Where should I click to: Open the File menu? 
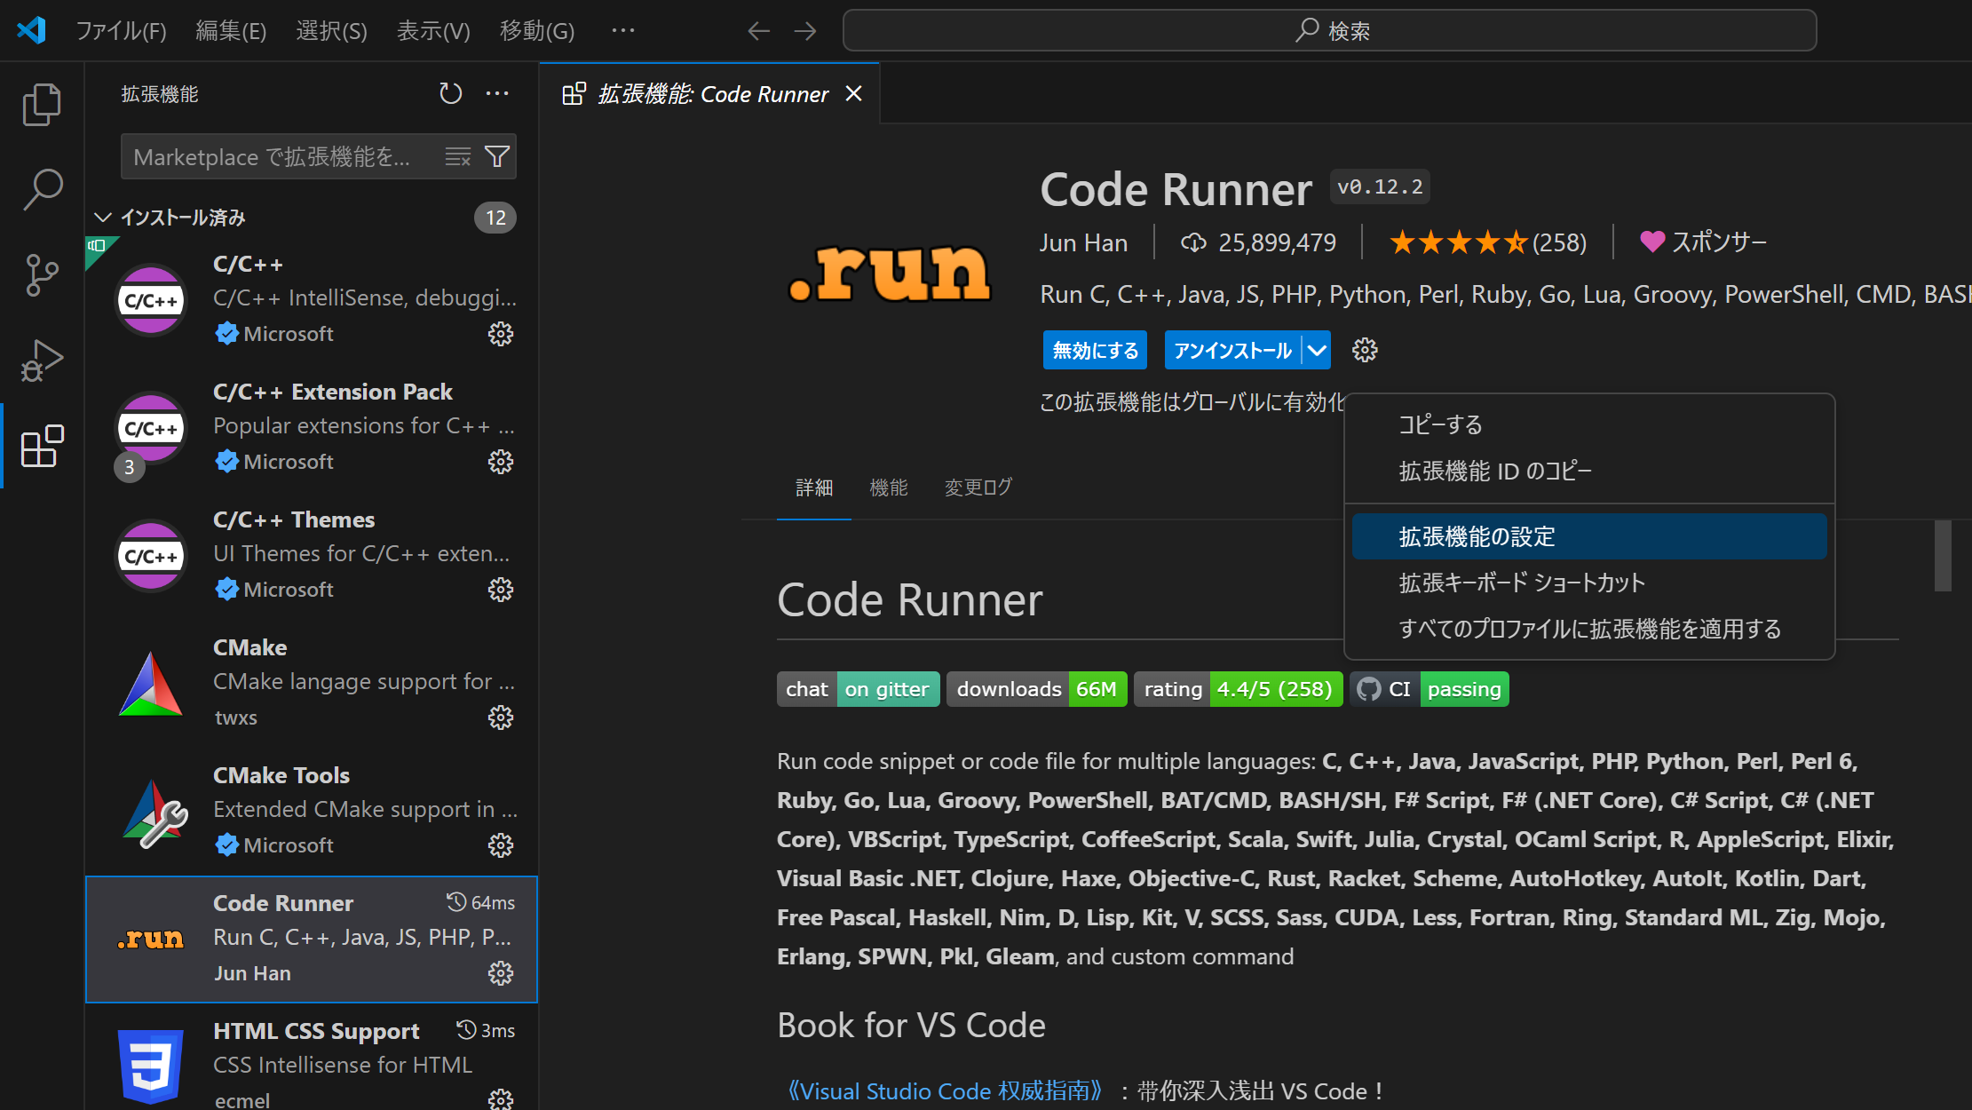[x=122, y=31]
